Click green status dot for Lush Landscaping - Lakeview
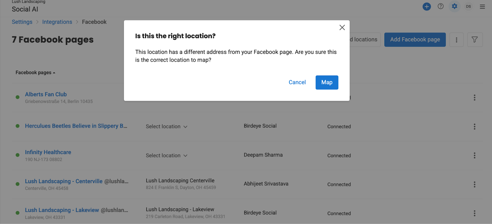 point(18,213)
